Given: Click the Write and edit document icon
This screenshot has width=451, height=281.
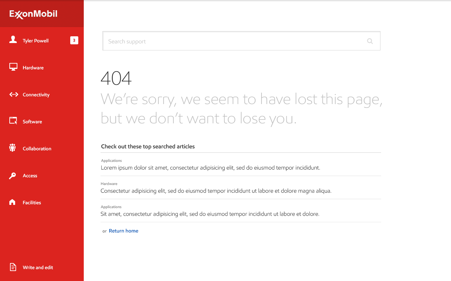Looking at the screenshot, I should pos(13,267).
